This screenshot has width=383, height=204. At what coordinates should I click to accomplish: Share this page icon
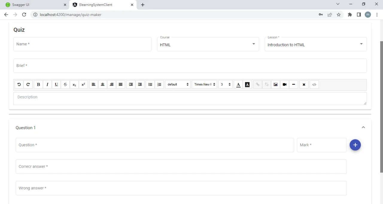click(330, 15)
